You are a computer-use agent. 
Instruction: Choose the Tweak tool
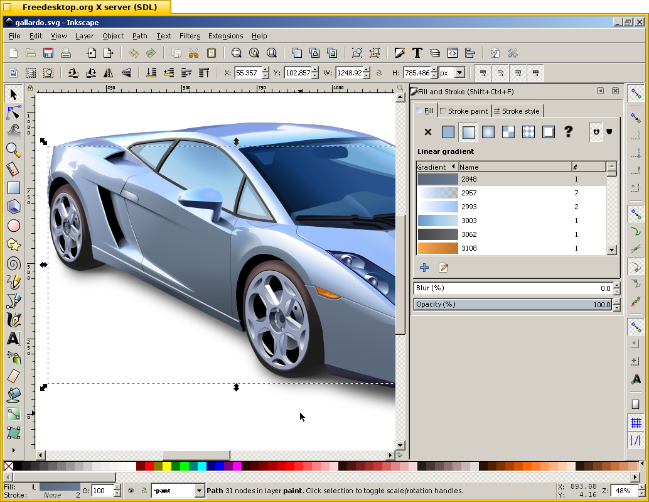click(x=14, y=131)
